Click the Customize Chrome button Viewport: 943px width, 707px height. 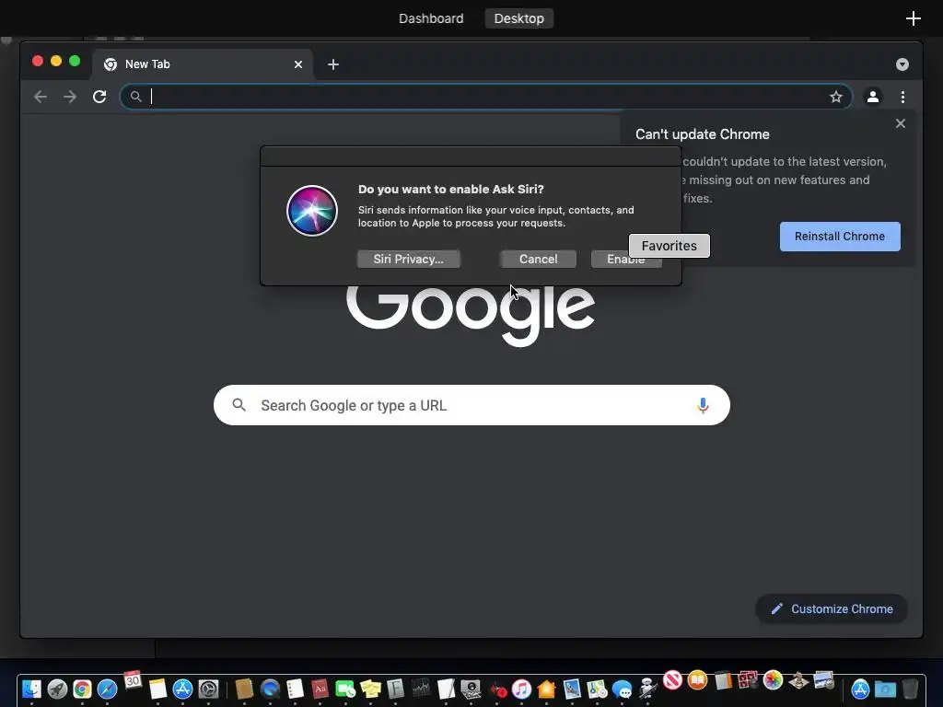(832, 609)
